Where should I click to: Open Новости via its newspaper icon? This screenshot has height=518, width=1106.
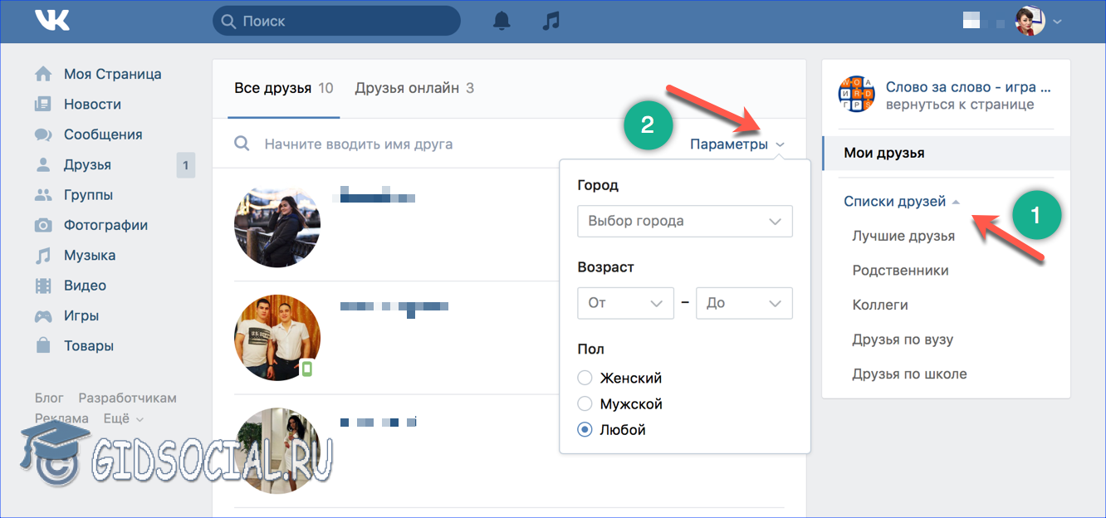pyautogui.click(x=43, y=105)
